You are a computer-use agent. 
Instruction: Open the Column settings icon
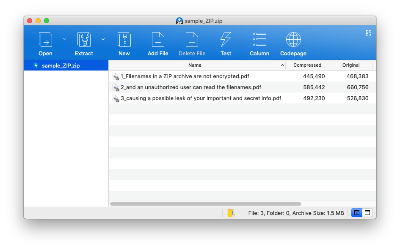259,40
